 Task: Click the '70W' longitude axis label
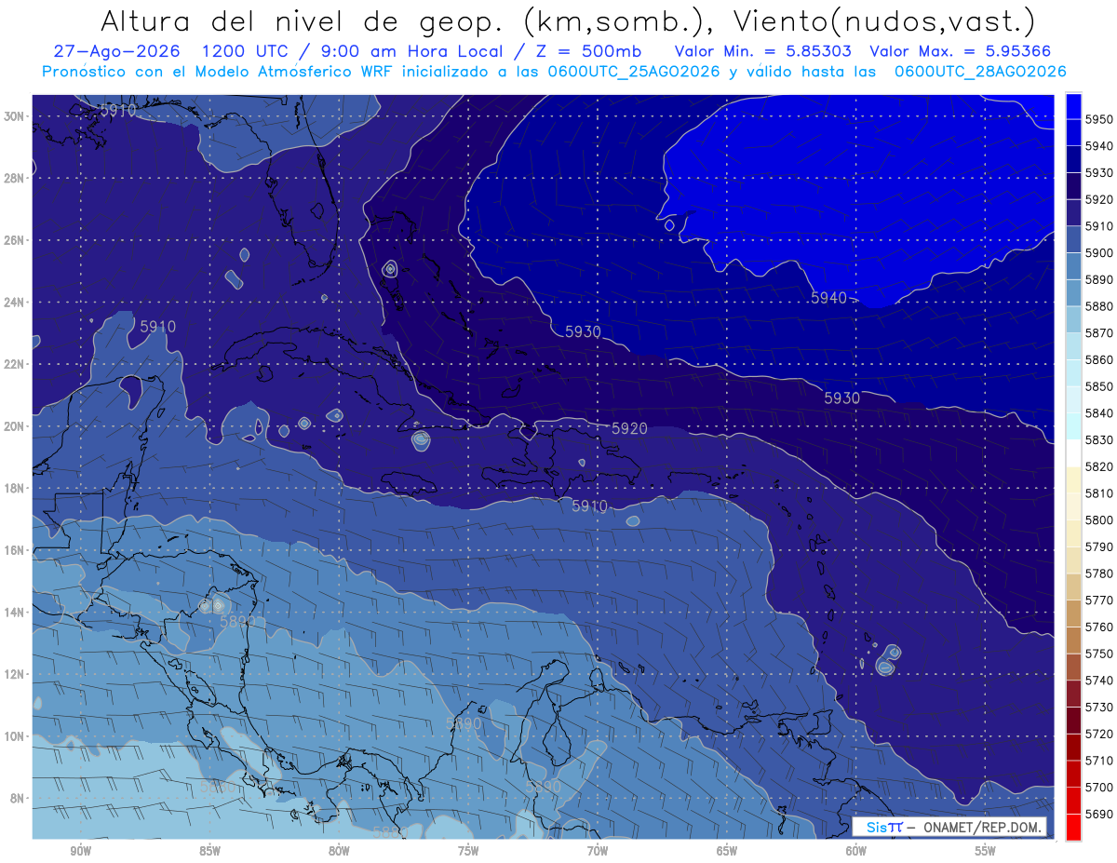(598, 852)
